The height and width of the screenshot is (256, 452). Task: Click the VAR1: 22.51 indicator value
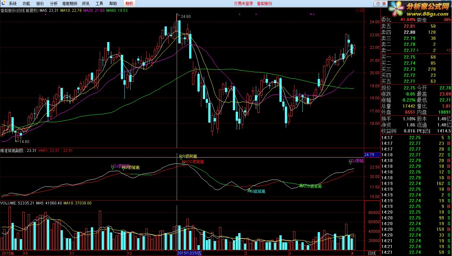point(49,151)
